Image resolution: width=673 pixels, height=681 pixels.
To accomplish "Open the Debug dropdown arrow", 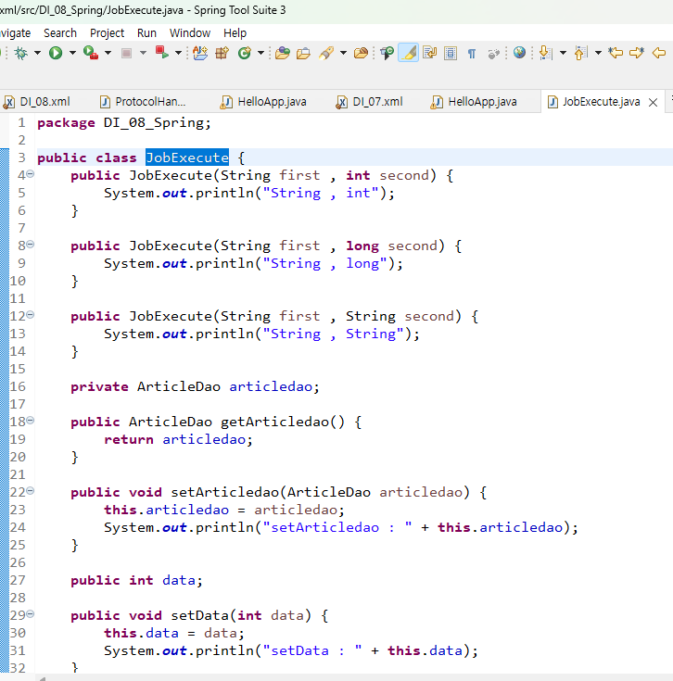I will pyautogui.click(x=37, y=53).
